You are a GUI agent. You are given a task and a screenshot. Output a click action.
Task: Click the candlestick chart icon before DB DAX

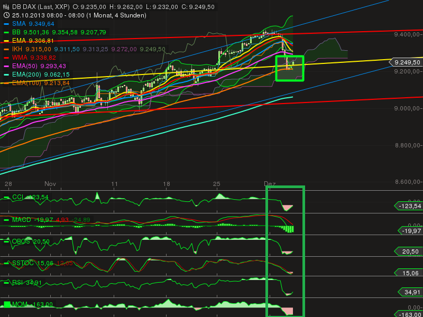tap(6, 6)
